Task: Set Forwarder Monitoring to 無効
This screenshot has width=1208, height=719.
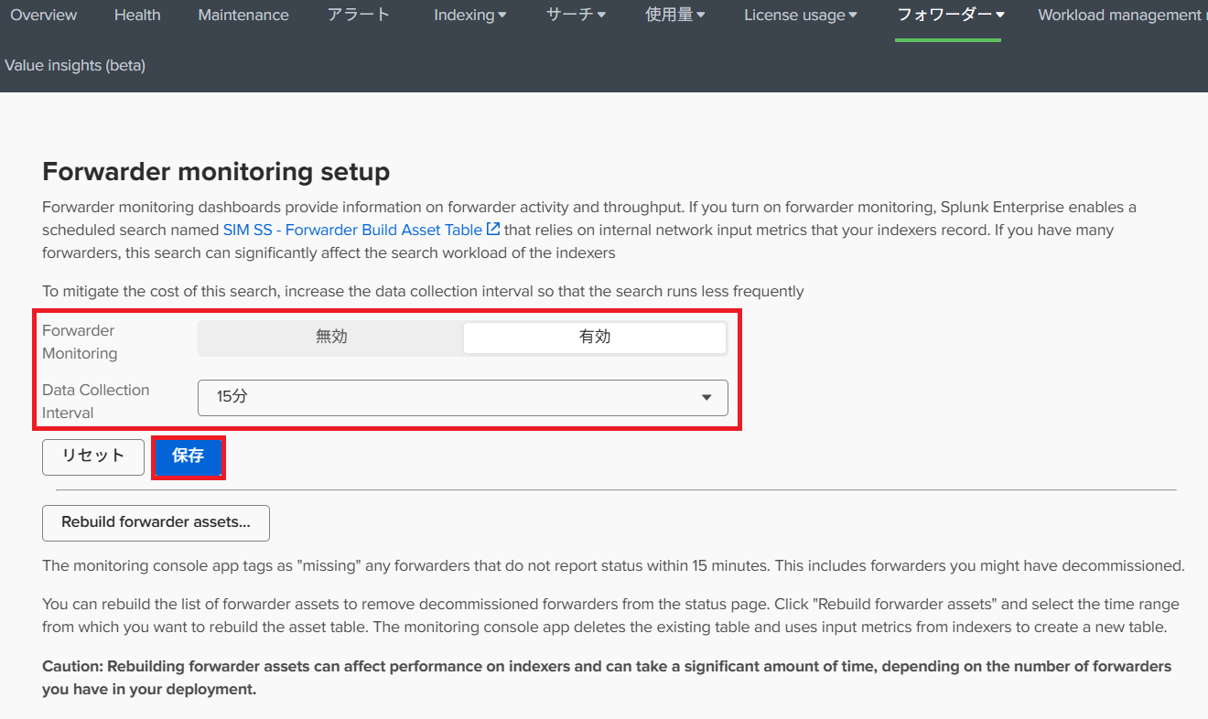Action: coord(331,337)
